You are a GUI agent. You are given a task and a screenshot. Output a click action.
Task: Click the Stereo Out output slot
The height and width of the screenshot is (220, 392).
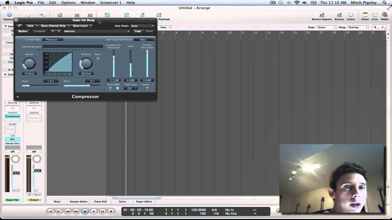pyautogui.click(x=13, y=143)
